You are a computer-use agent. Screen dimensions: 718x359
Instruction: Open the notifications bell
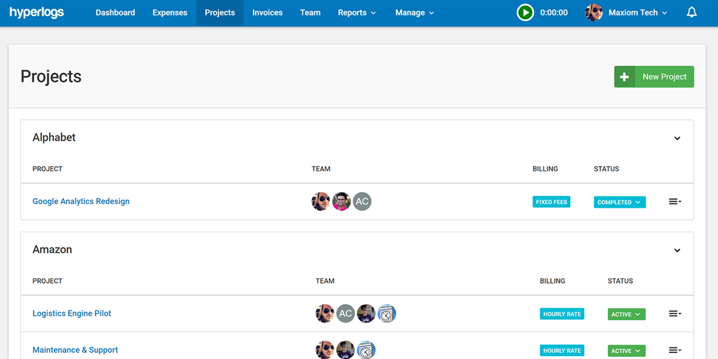pyautogui.click(x=692, y=13)
